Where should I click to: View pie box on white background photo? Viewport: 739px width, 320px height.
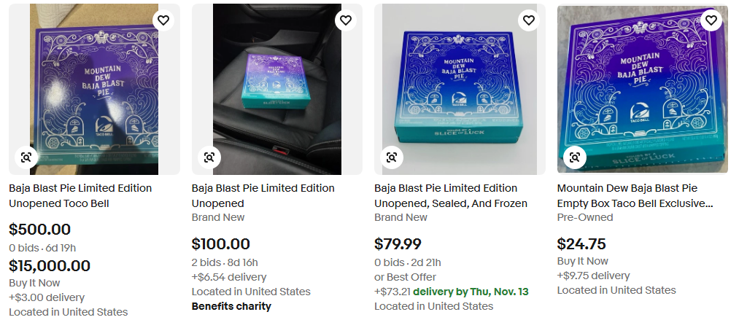click(460, 90)
